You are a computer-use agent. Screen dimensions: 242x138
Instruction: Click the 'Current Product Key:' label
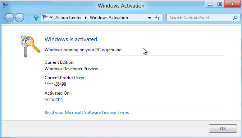tap(64, 78)
